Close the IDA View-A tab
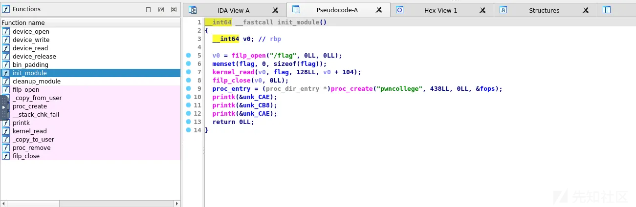Screen dimensions: 636x207 pos(276,10)
